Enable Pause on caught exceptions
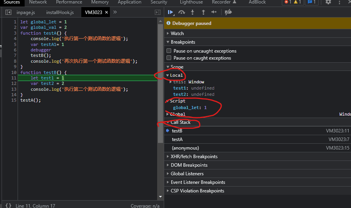The image size is (351, 208). pos(169,58)
